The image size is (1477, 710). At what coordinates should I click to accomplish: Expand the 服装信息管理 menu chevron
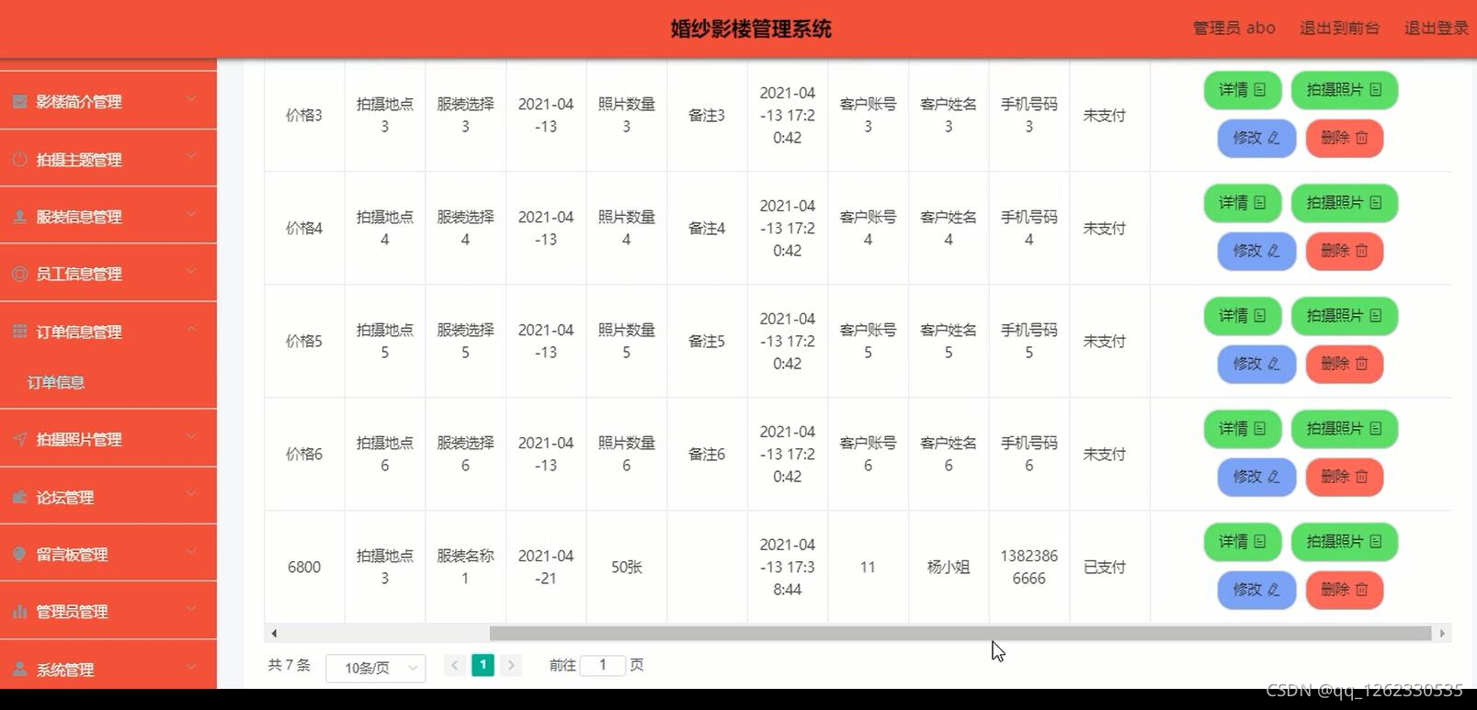[x=191, y=215]
